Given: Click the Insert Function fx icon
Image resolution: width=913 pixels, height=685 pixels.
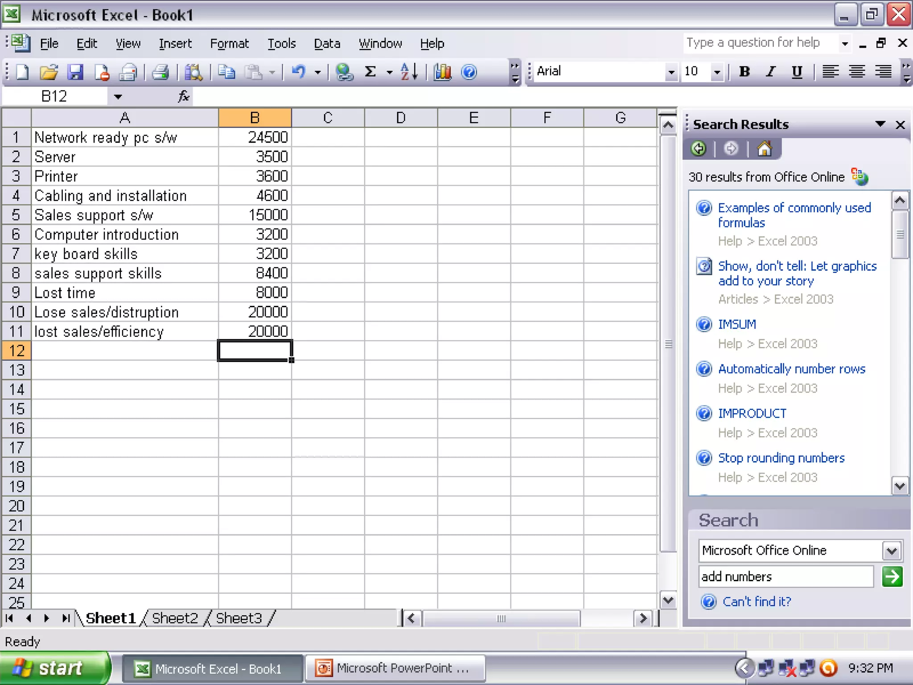Looking at the screenshot, I should (183, 96).
